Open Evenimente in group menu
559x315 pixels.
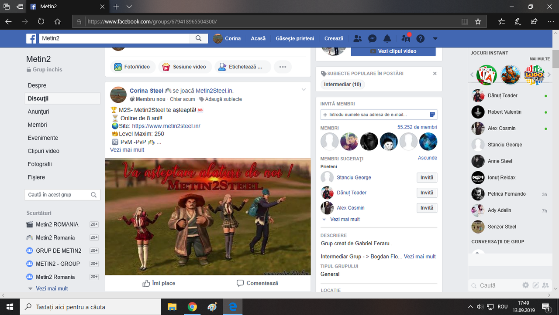pos(43,138)
